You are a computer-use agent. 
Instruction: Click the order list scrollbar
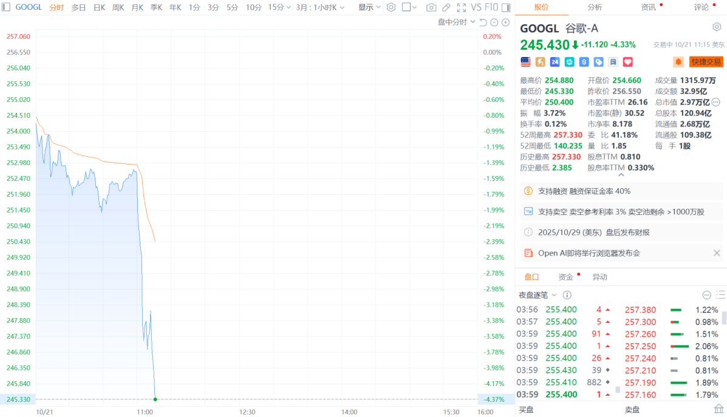tap(724, 319)
